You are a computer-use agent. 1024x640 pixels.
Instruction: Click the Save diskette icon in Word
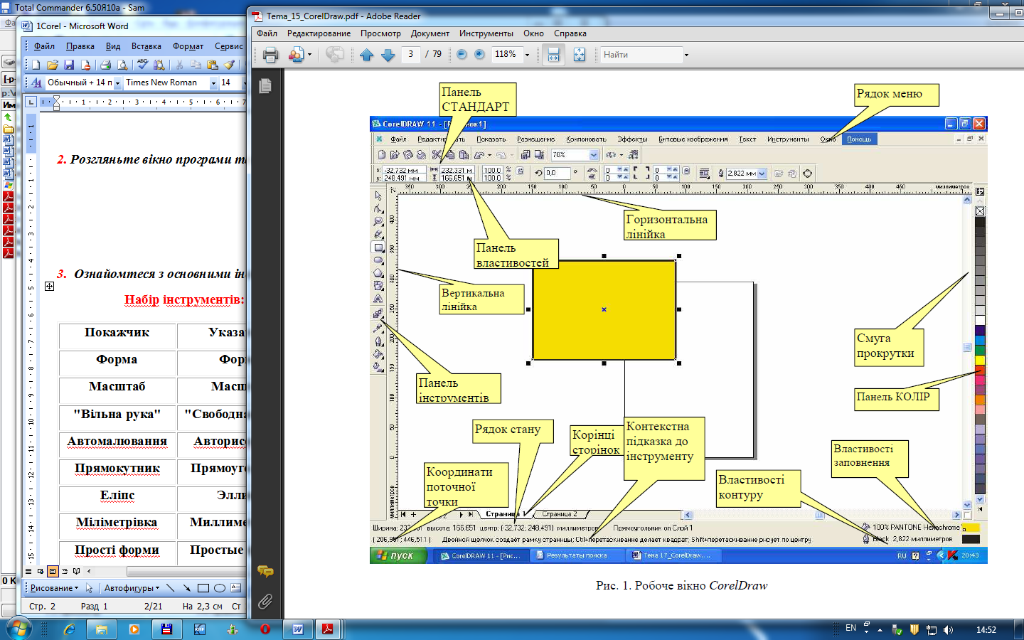(69, 65)
